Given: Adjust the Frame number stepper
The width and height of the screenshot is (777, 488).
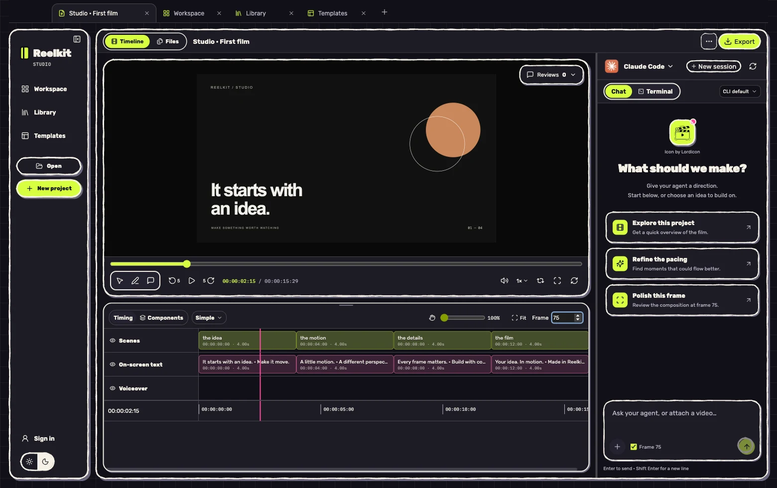Looking at the screenshot, I should click(x=578, y=318).
